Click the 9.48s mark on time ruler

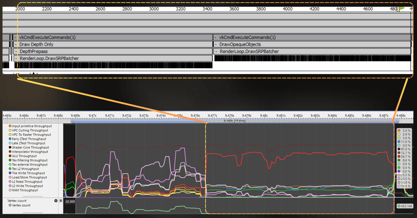pos(264,115)
